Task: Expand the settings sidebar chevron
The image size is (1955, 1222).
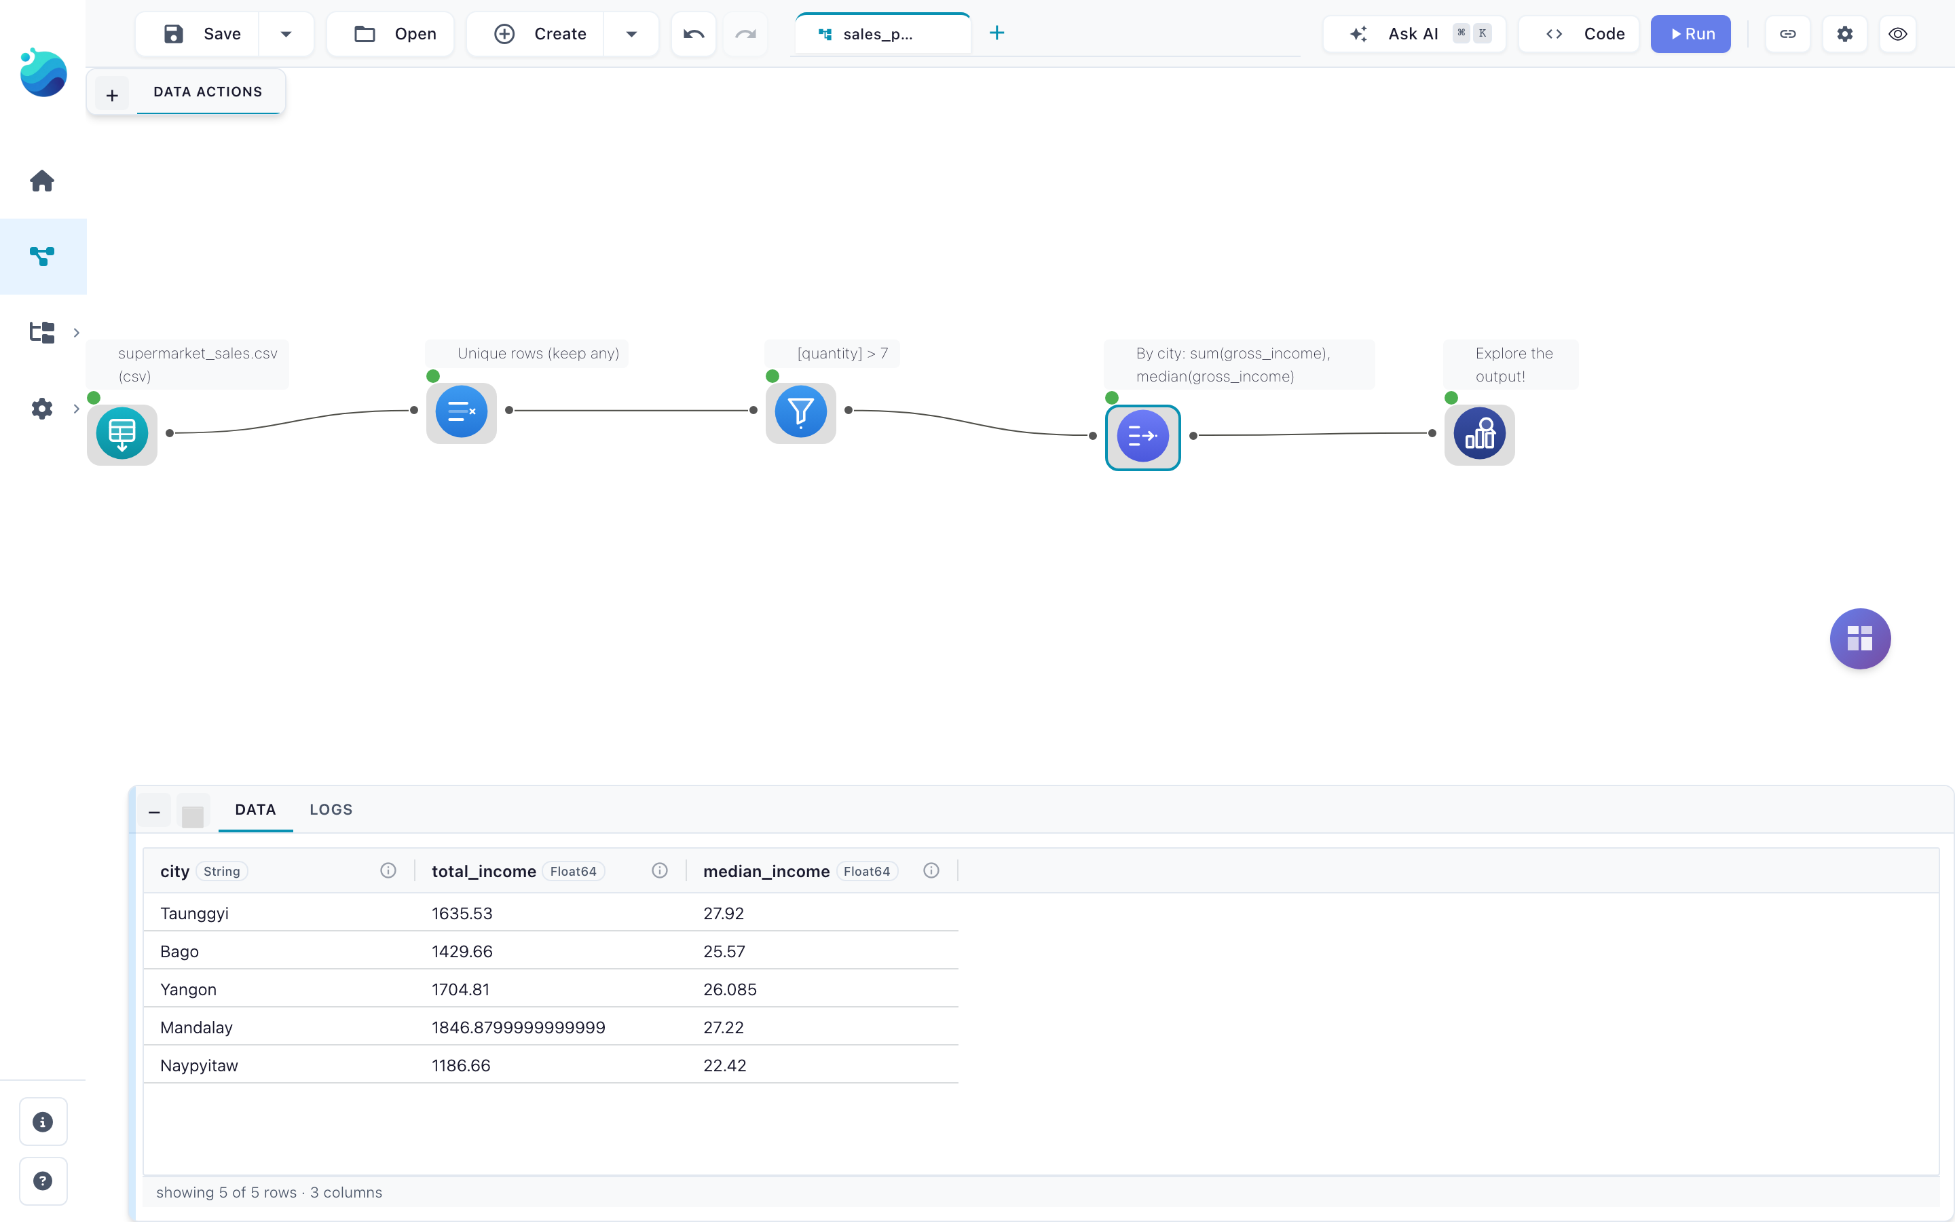Action: point(76,408)
